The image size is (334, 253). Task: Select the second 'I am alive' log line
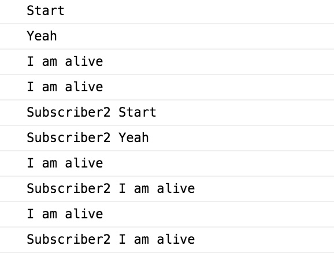pyautogui.click(x=167, y=87)
